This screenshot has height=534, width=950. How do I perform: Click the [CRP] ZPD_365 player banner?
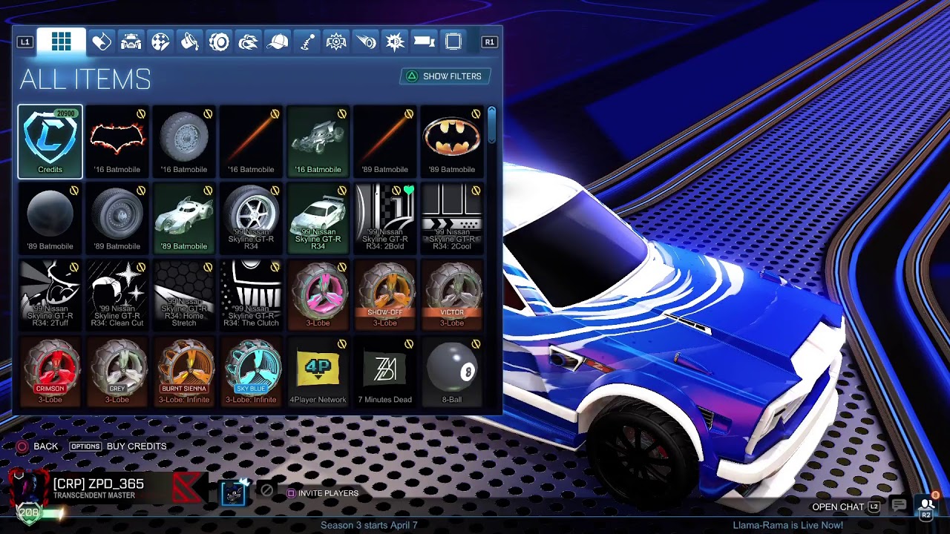108,489
